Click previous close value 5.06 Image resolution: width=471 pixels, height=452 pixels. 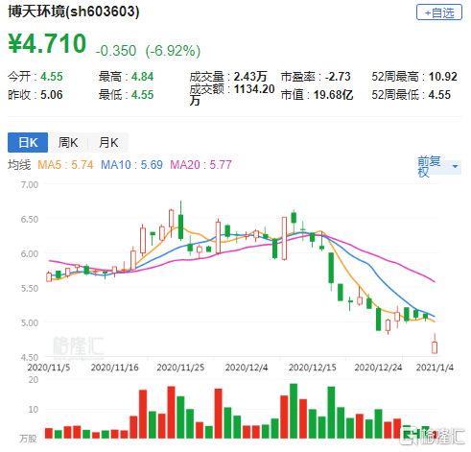click(52, 95)
